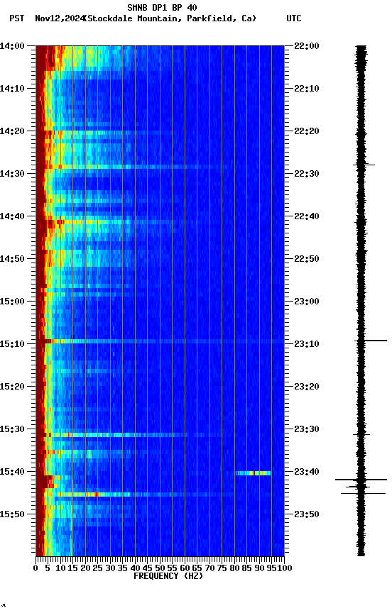This screenshot has width=392, height=613.
Task: Click the 22:20 UTC time label
Action: (x=307, y=131)
